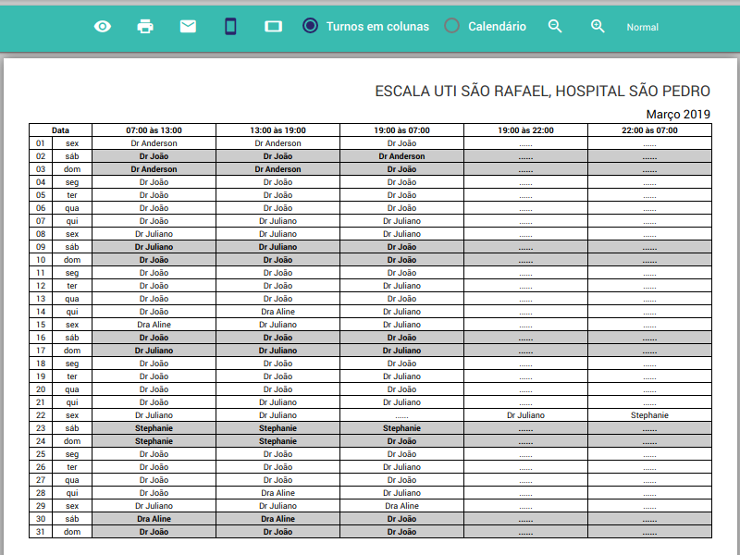The width and height of the screenshot is (740, 555).
Task: Click 'Dr Juliano' in day 17 night shift
Action: pos(401,351)
